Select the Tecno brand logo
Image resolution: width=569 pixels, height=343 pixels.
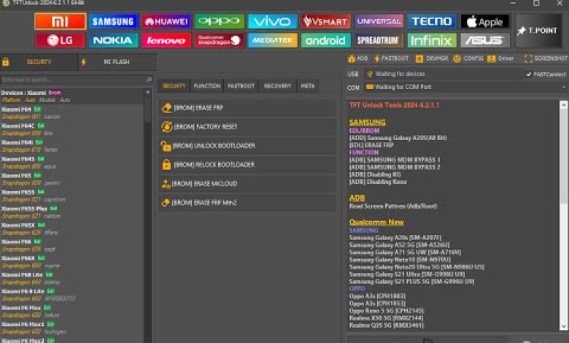[431, 21]
